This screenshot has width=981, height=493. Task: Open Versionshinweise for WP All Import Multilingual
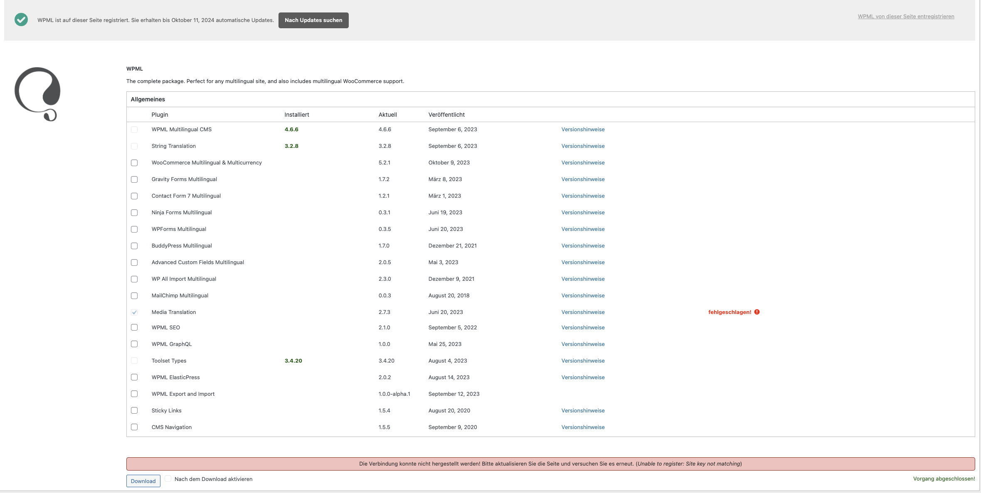[583, 279]
